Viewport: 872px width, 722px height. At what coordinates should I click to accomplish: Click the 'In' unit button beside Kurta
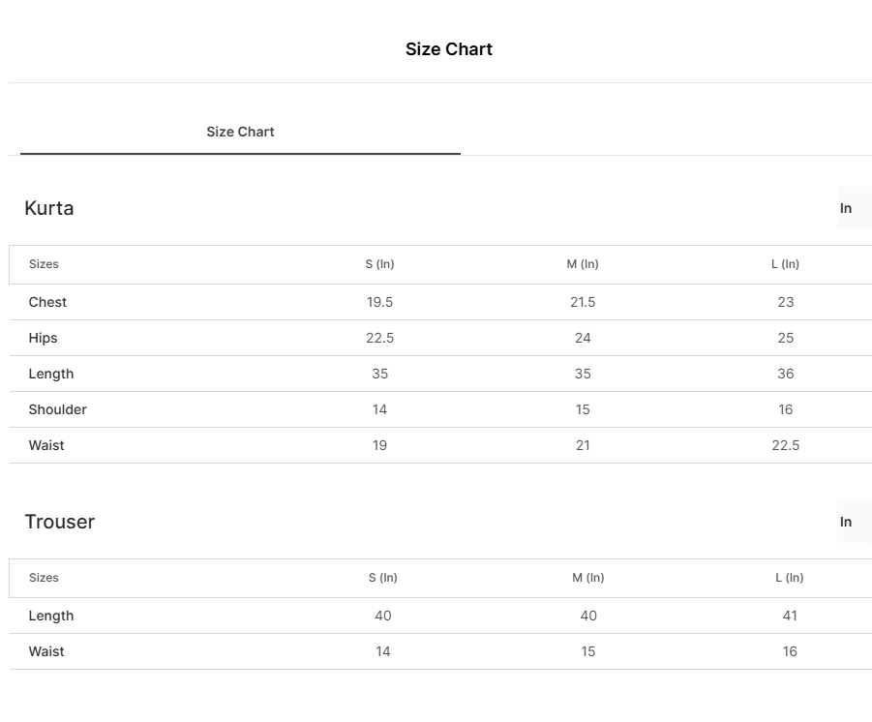pyautogui.click(x=845, y=208)
